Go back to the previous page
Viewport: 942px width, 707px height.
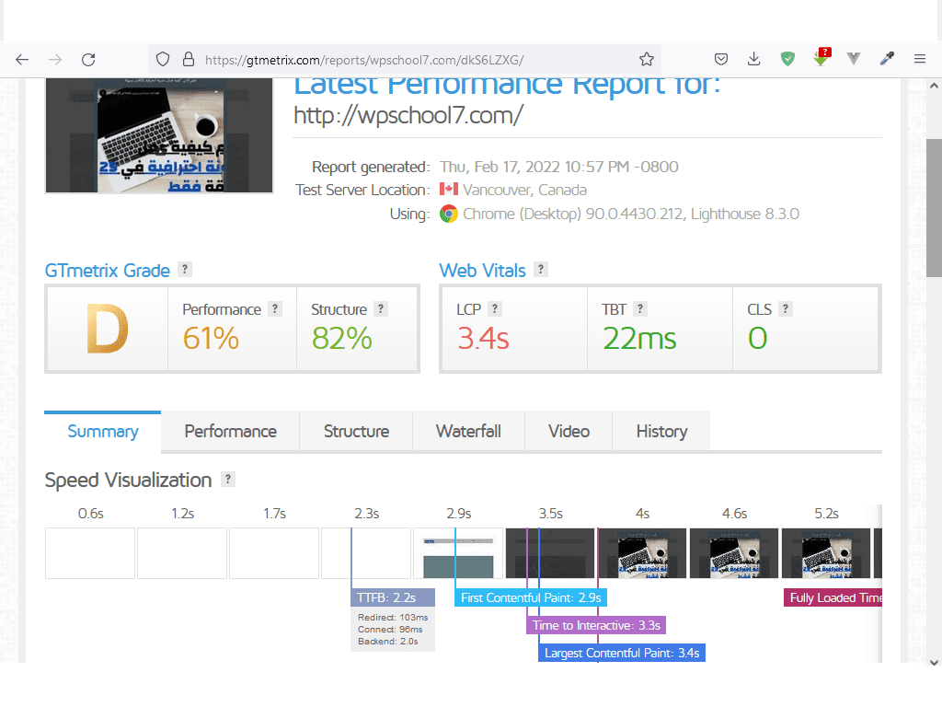pos(22,59)
